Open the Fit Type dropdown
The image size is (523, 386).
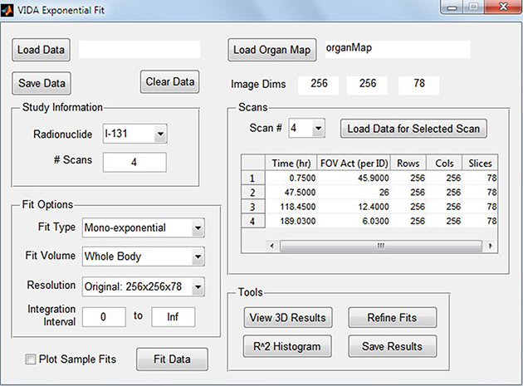click(144, 227)
